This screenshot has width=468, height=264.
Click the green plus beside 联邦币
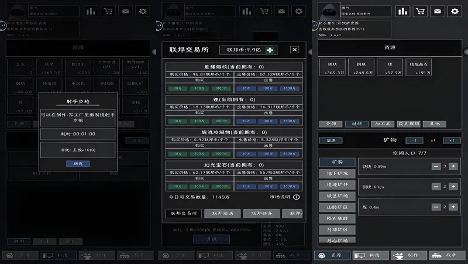click(270, 50)
